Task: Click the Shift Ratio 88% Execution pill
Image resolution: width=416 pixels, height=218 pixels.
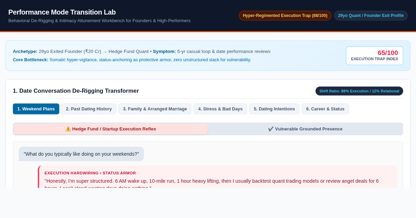Action: pyautogui.click(x=359, y=91)
